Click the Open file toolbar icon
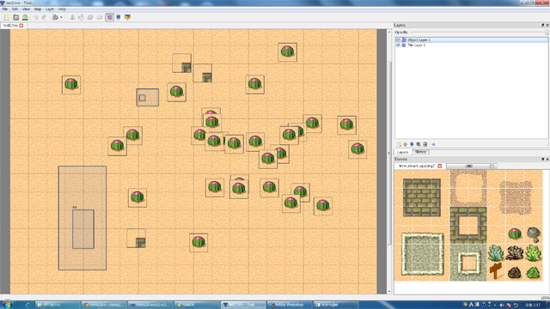 coord(15,17)
